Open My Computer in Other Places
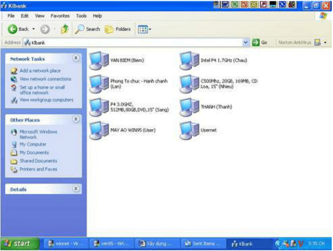This screenshot has height=251, width=333. tap(33, 144)
